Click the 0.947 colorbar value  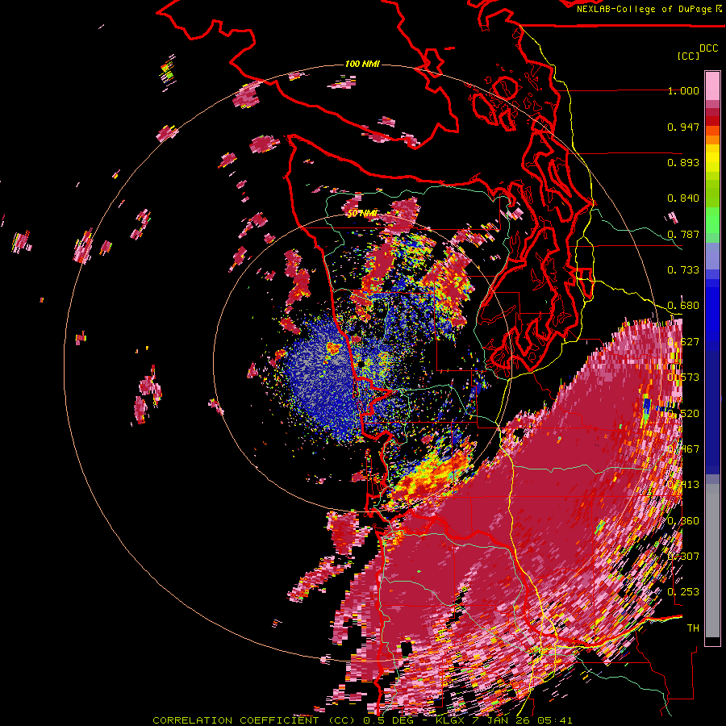[x=683, y=127]
